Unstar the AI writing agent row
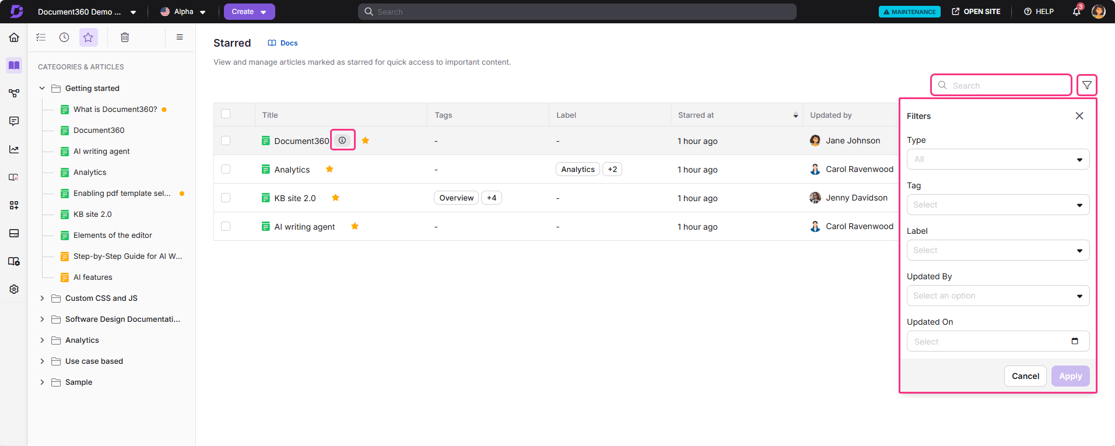The width and height of the screenshot is (1115, 446). pos(355,226)
